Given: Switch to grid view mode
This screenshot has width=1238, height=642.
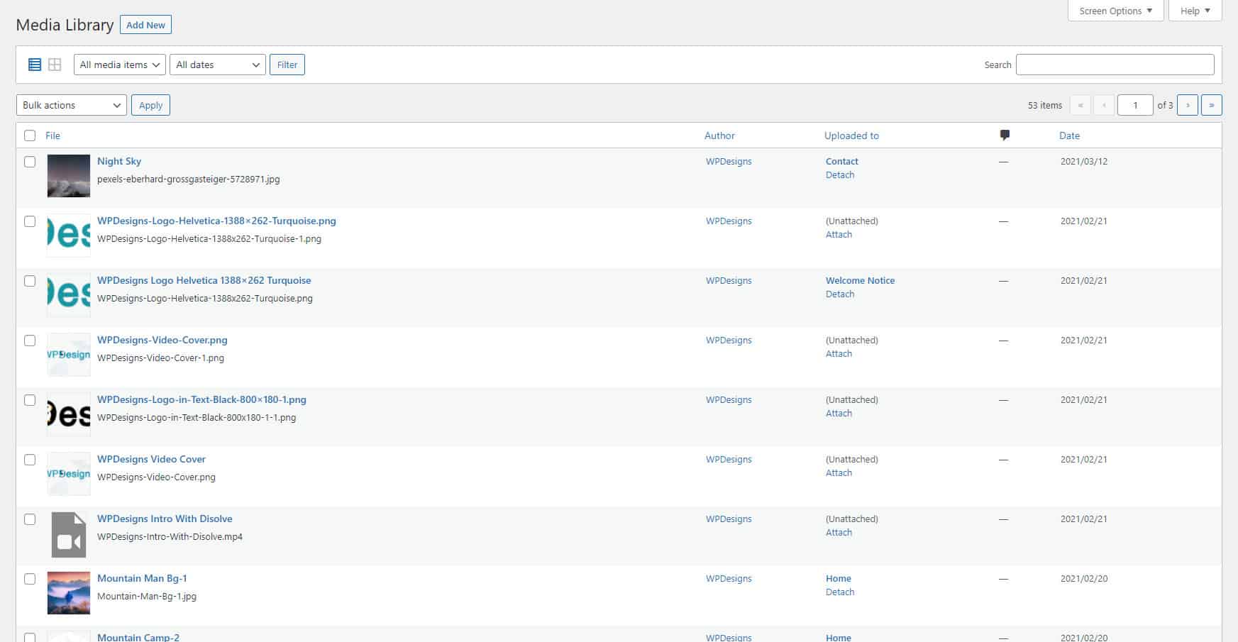Looking at the screenshot, I should coord(55,65).
